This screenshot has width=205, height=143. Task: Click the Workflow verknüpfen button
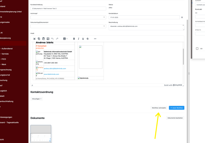[x=159, y=108]
